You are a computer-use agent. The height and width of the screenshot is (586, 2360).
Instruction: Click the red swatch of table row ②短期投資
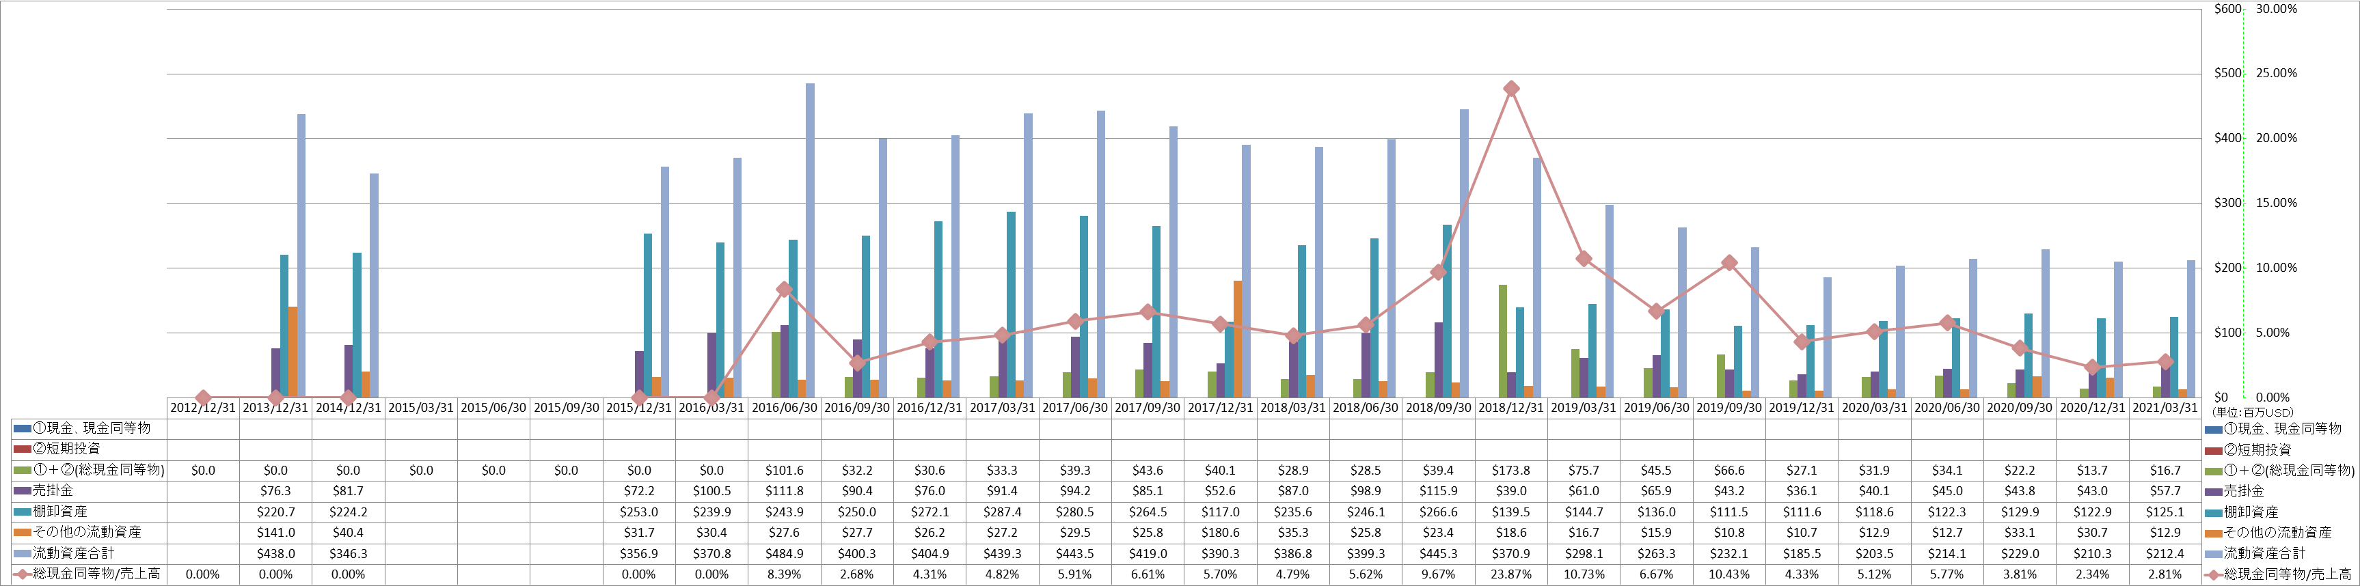coord(22,449)
